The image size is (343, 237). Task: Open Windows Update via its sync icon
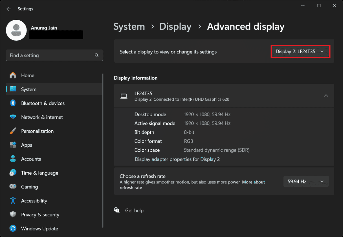[x=13, y=229]
